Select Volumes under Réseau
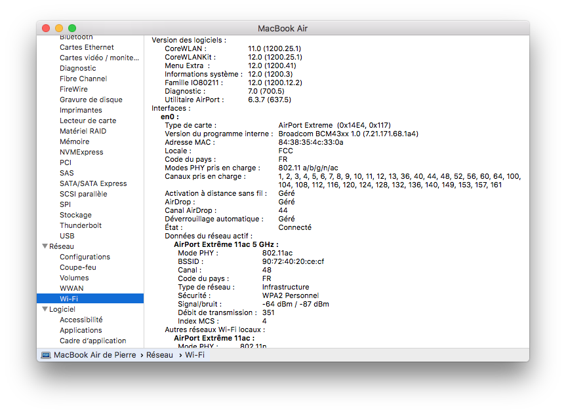 (x=74, y=277)
